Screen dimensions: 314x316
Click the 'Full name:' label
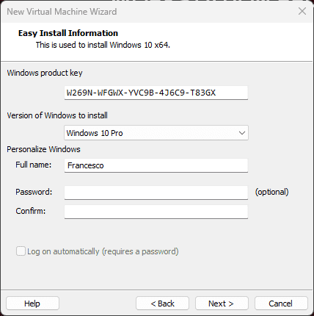click(x=34, y=165)
